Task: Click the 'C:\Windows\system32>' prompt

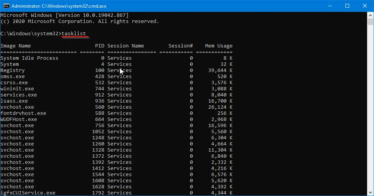Action: click(31, 33)
